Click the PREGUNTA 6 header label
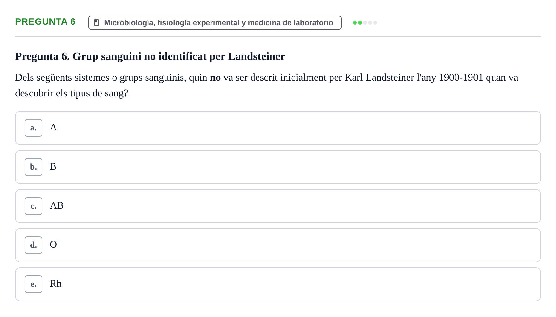Viewport: 556px width, 317px height. point(45,22)
